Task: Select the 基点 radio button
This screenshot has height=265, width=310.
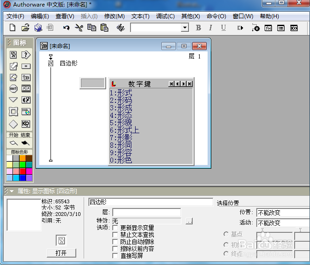Action: 226,234
